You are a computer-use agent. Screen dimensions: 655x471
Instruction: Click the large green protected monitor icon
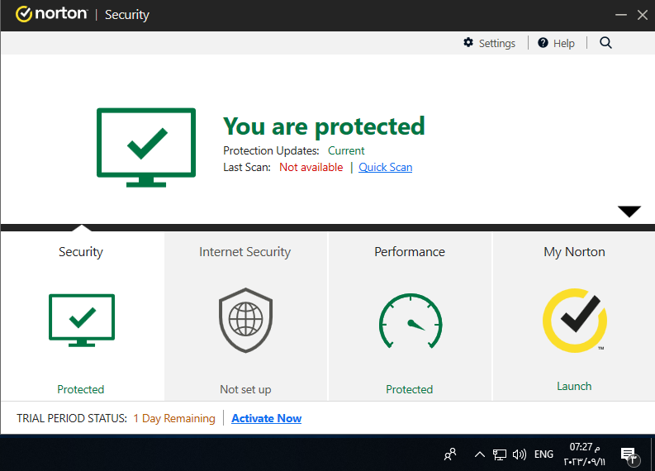click(146, 148)
